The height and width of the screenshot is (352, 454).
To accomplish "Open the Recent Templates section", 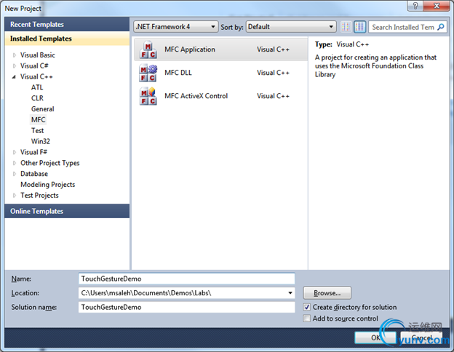I will (67, 24).
